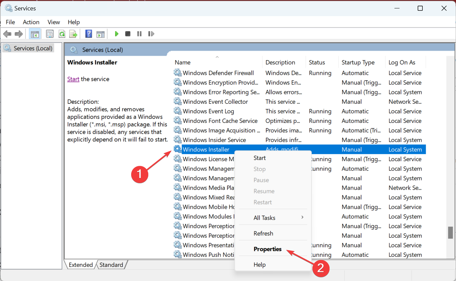The width and height of the screenshot is (456, 281).
Task: Click gear icon beside Windows Font Cache Service
Action: click(x=177, y=121)
